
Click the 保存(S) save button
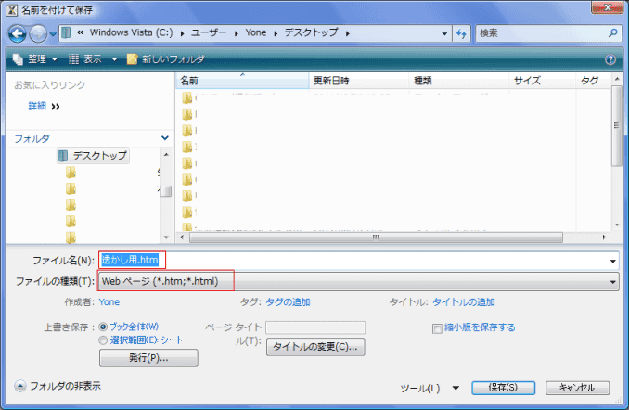pos(503,388)
